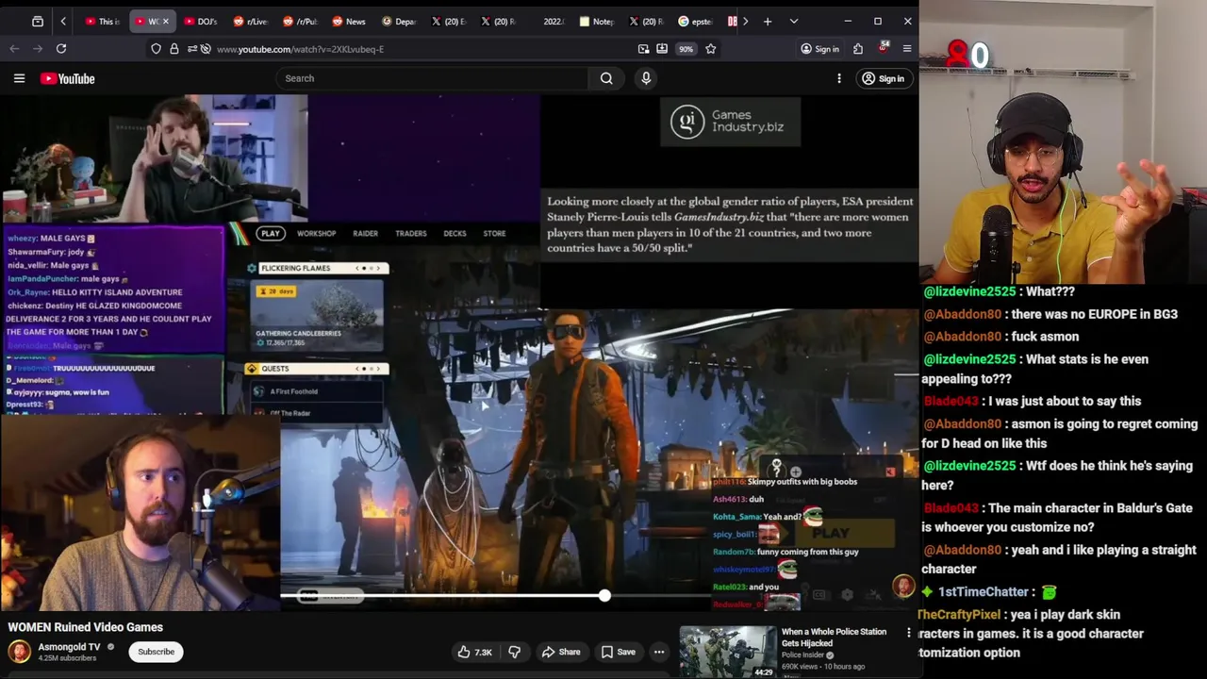
Task: Subscribe to Asmongold TV
Action: tap(157, 652)
